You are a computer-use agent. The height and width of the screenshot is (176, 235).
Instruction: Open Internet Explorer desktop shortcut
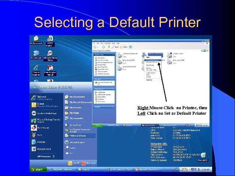coord(36,70)
